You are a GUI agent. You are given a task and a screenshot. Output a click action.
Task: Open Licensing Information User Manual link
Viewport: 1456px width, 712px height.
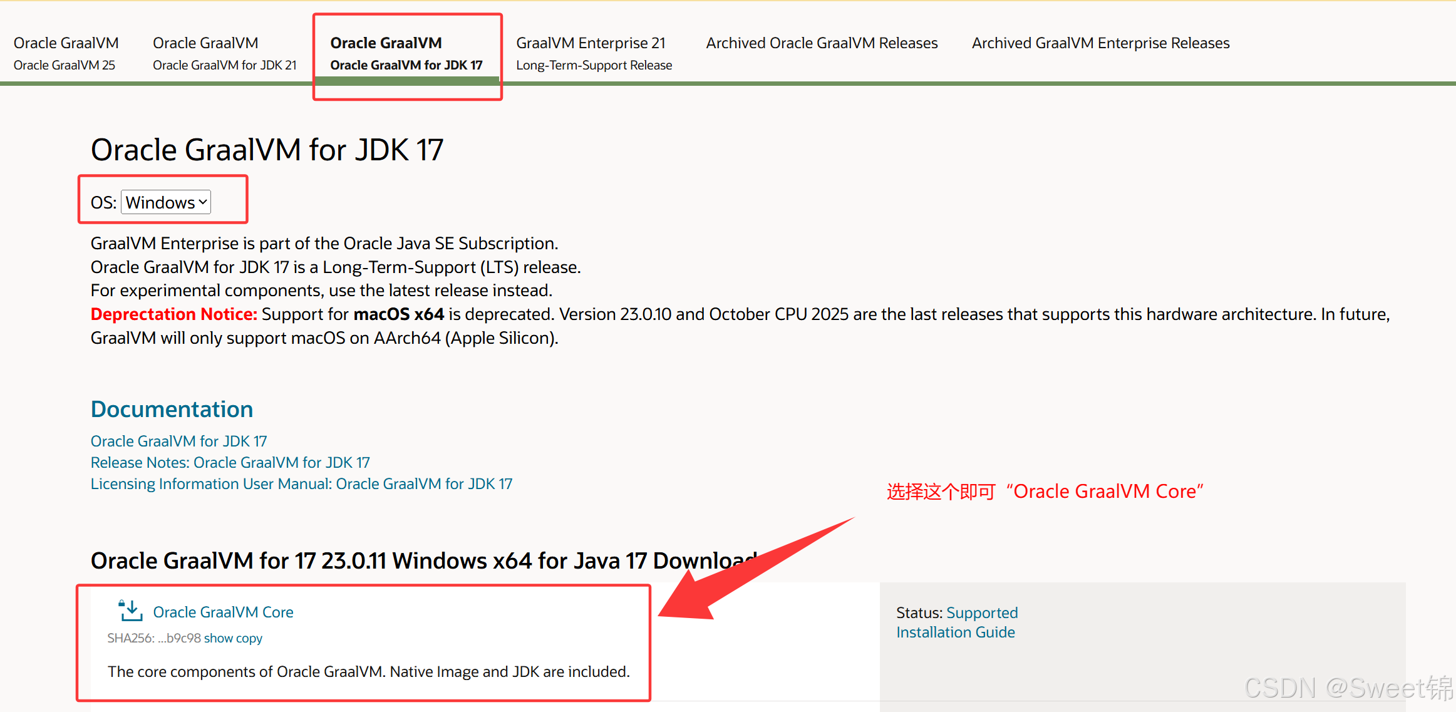click(301, 483)
